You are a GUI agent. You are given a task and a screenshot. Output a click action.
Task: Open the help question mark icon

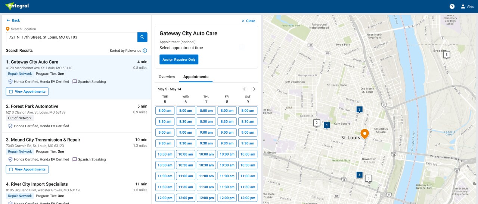[x=452, y=6]
